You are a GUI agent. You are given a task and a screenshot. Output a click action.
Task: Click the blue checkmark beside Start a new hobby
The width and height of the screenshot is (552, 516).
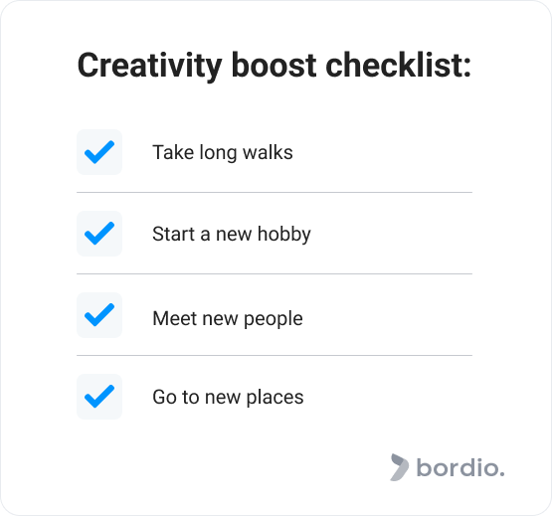coord(99,234)
